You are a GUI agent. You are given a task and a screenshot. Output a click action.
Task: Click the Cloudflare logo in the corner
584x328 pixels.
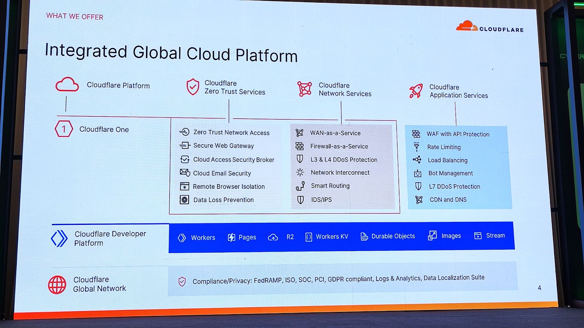click(490, 27)
